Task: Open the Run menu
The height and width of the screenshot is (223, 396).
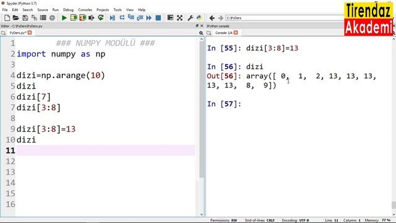Action: (55, 10)
